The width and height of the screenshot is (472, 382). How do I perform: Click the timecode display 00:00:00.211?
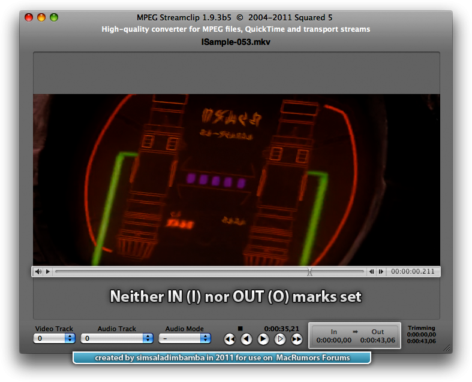point(413,271)
